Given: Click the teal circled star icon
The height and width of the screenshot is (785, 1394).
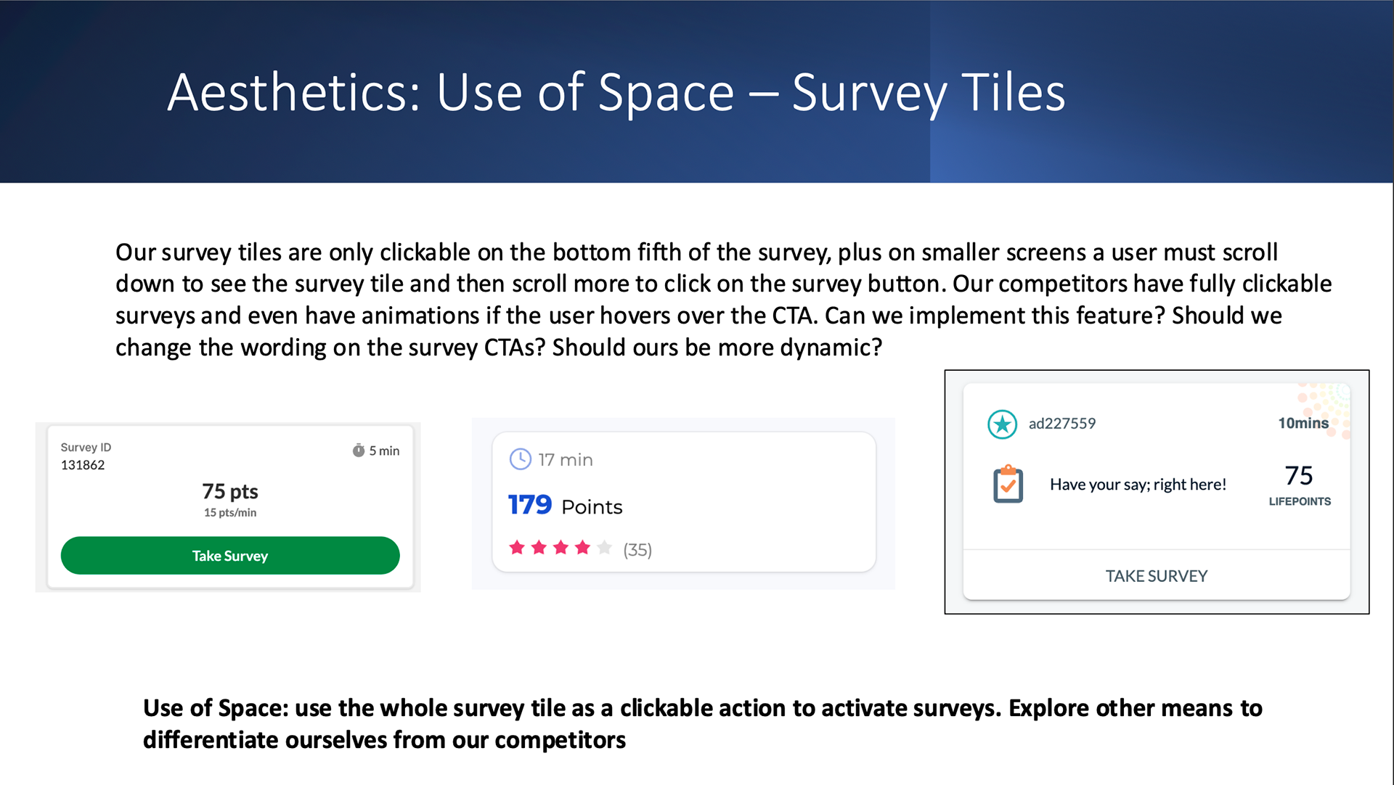Looking at the screenshot, I should 1002,424.
